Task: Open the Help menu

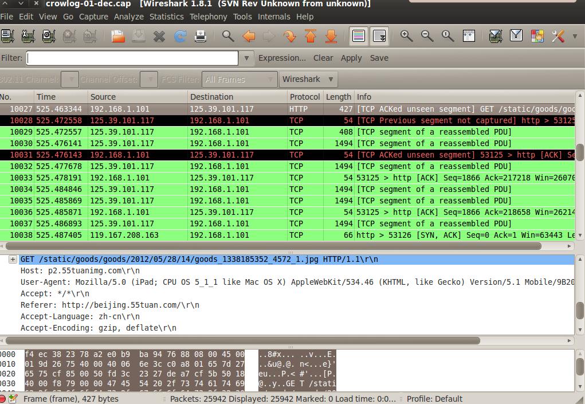Action: point(305,17)
